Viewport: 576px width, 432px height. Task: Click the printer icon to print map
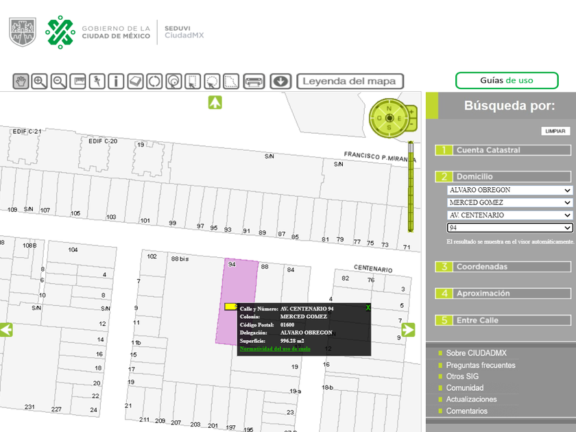coord(254,82)
